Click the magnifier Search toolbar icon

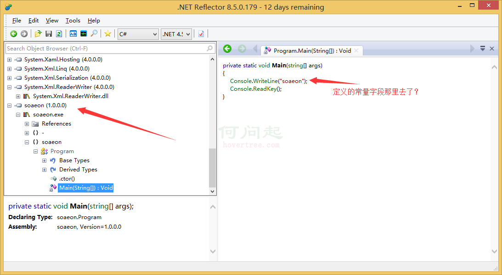(94, 33)
